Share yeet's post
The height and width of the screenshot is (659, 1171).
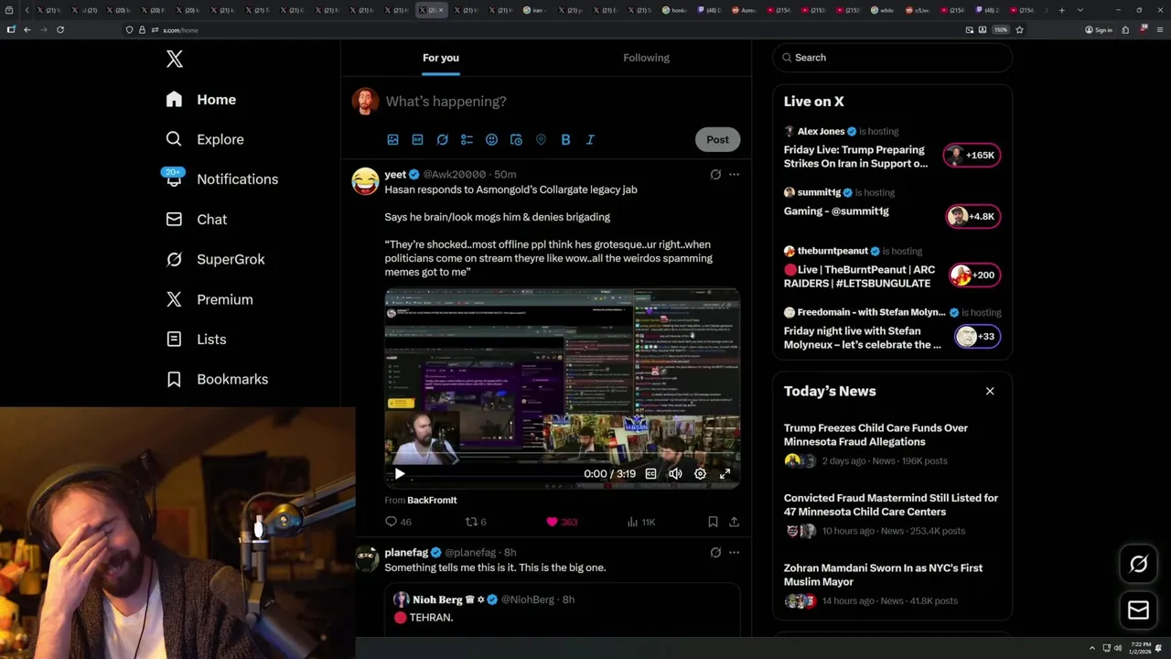tap(734, 522)
